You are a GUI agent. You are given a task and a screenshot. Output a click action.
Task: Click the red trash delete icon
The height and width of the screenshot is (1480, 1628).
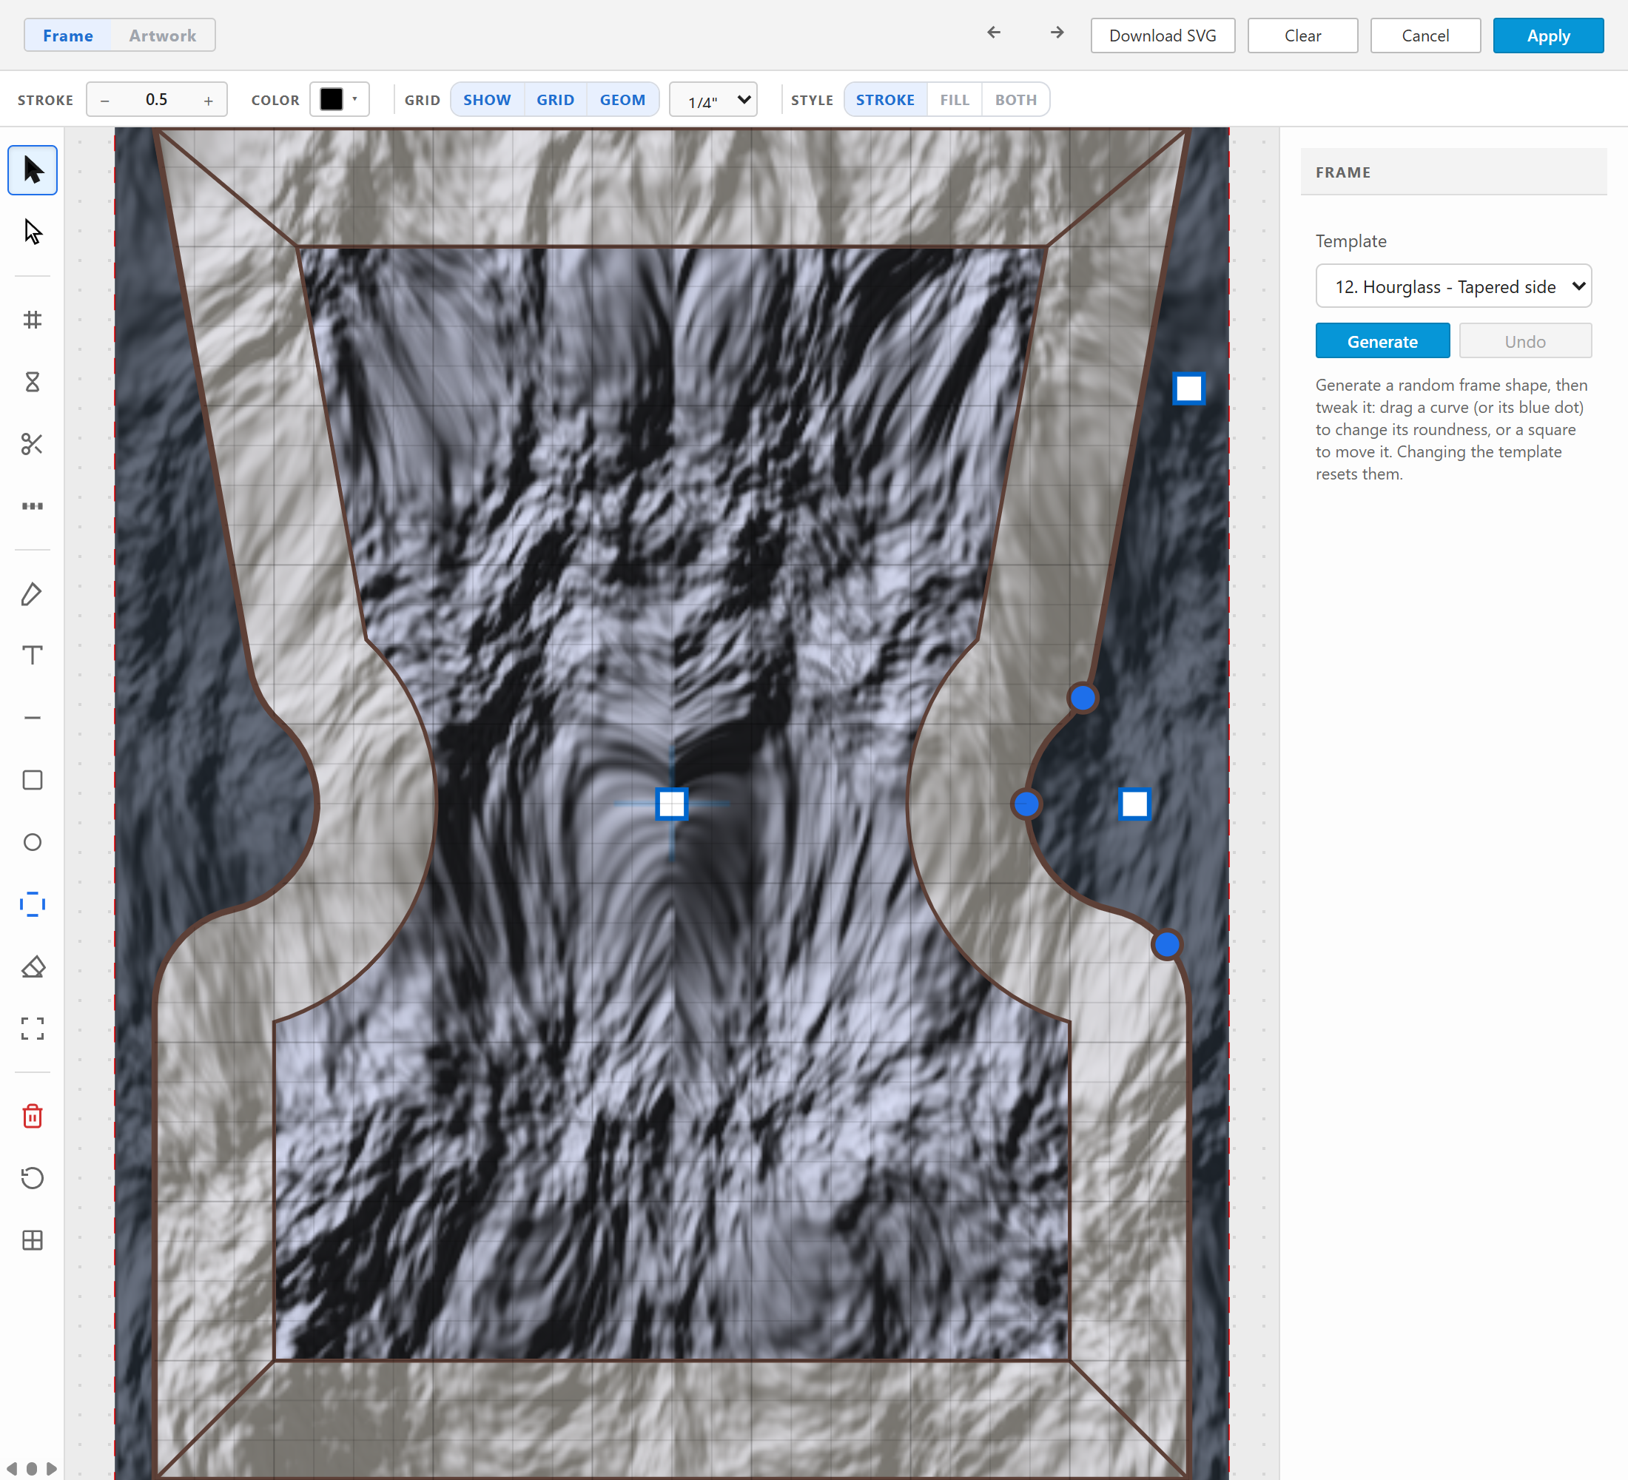(x=33, y=1116)
